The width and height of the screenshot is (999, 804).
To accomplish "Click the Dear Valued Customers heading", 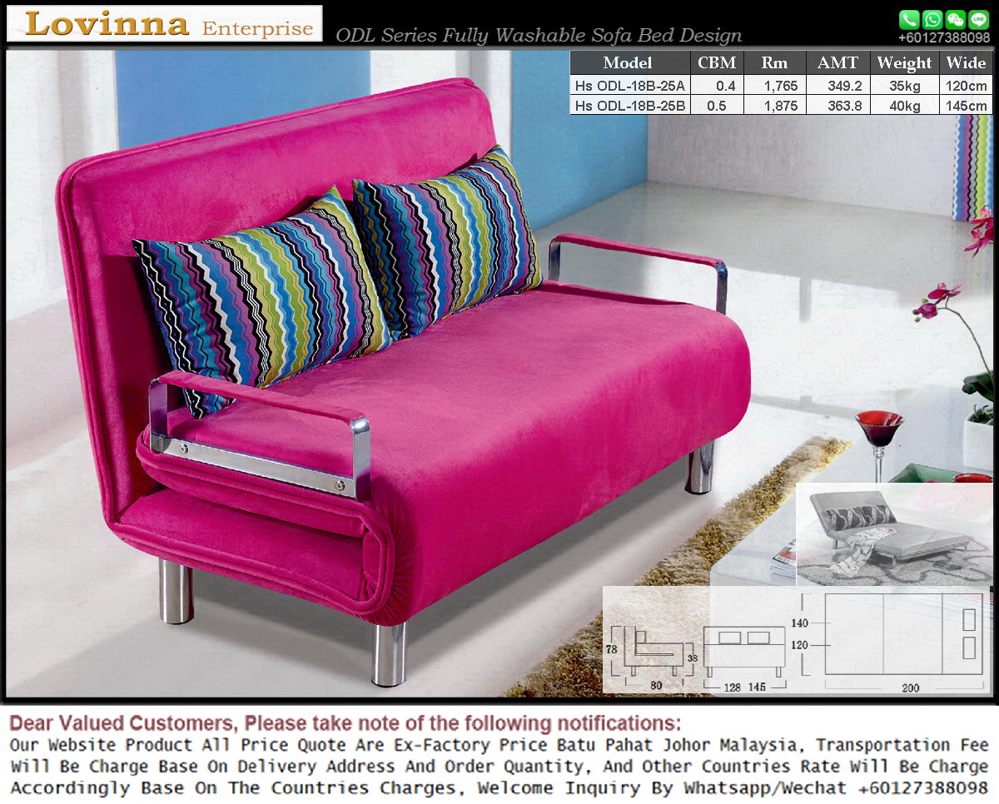I will (x=345, y=722).
